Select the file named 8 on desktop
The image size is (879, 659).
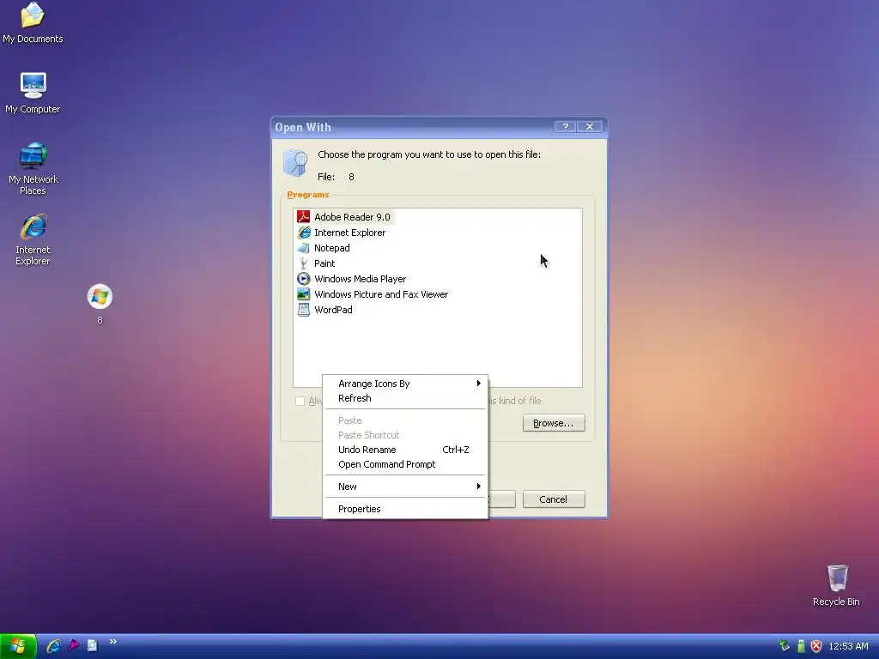[100, 305]
